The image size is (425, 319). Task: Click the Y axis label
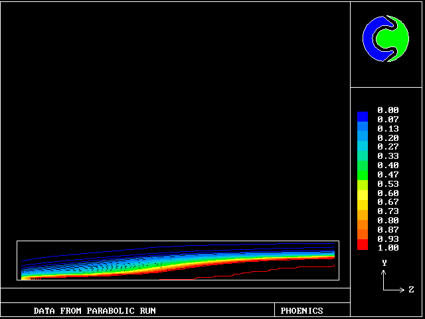click(384, 263)
